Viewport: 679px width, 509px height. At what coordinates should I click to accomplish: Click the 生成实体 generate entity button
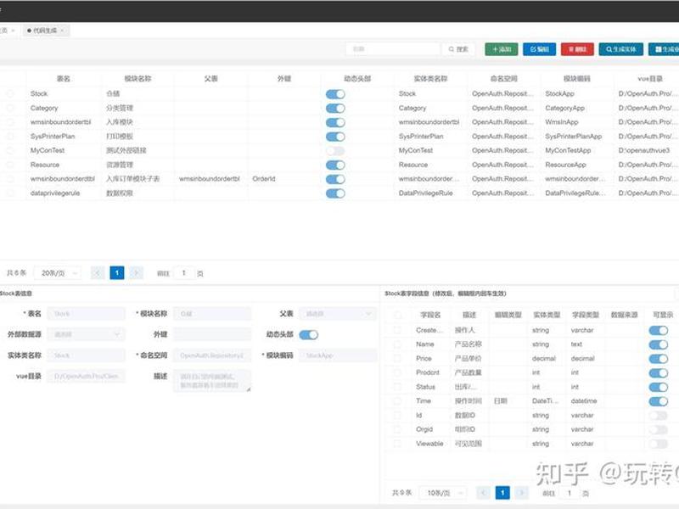coord(621,49)
